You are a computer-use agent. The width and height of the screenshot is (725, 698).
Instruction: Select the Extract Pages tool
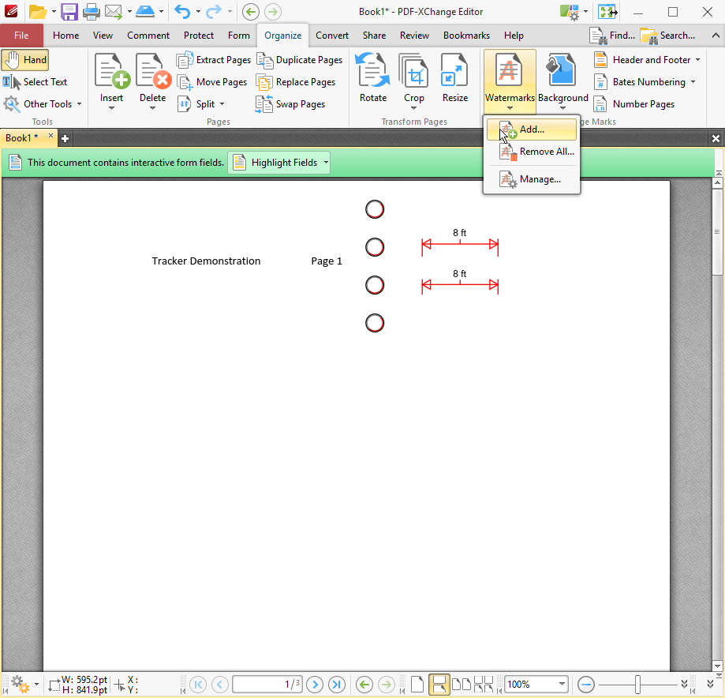click(x=213, y=59)
